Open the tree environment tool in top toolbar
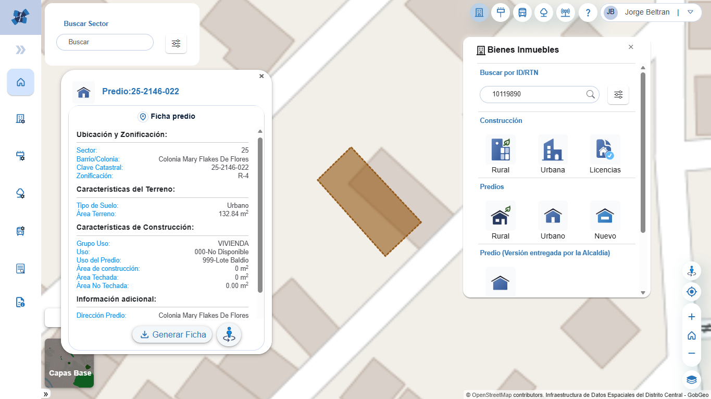Screen dimensions: 711x399 [x=544, y=13]
